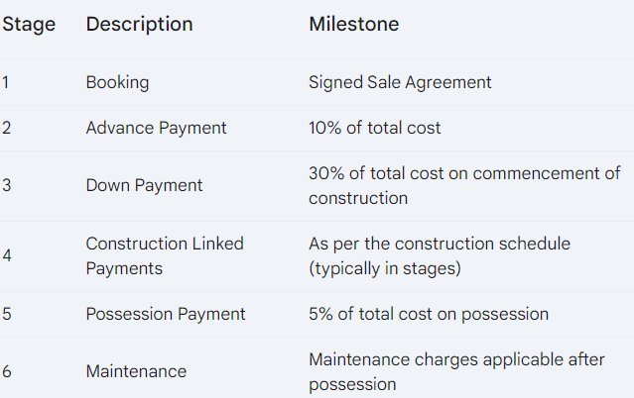Image resolution: width=634 pixels, height=398 pixels.
Task: Click stage number 1 cell
Action: pyautogui.click(x=6, y=83)
